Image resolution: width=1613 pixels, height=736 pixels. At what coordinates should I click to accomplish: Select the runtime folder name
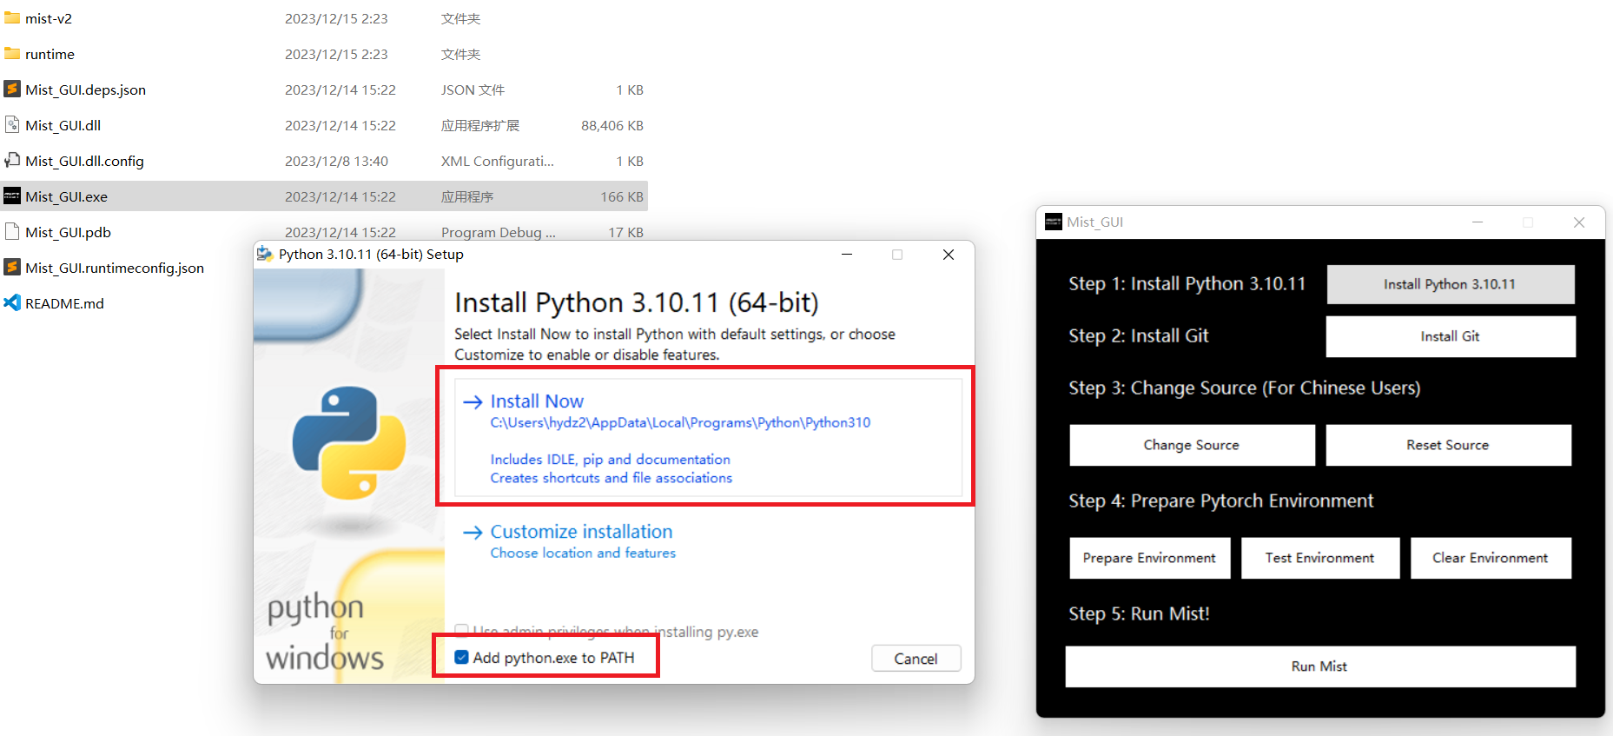(x=50, y=54)
